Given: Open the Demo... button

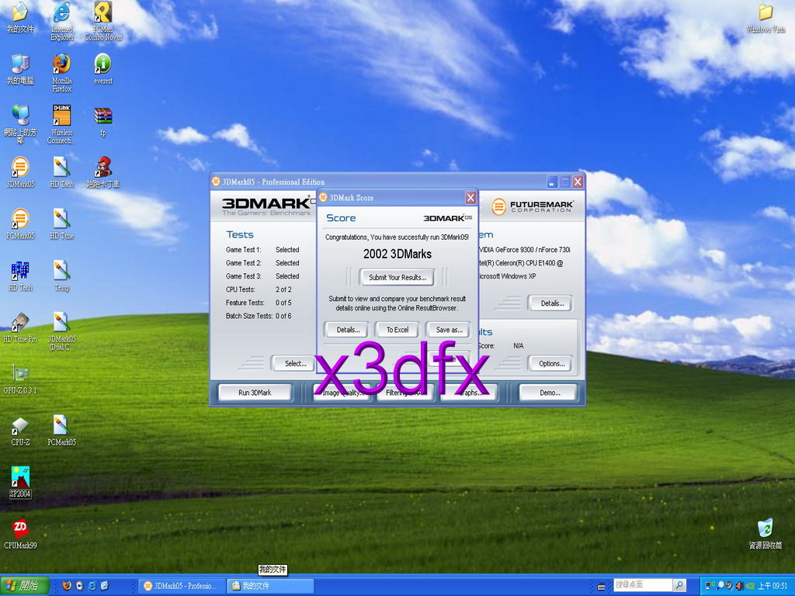Looking at the screenshot, I should (550, 392).
